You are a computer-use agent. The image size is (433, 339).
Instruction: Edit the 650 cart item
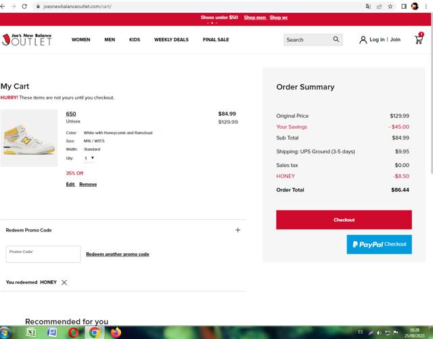point(70,184)
